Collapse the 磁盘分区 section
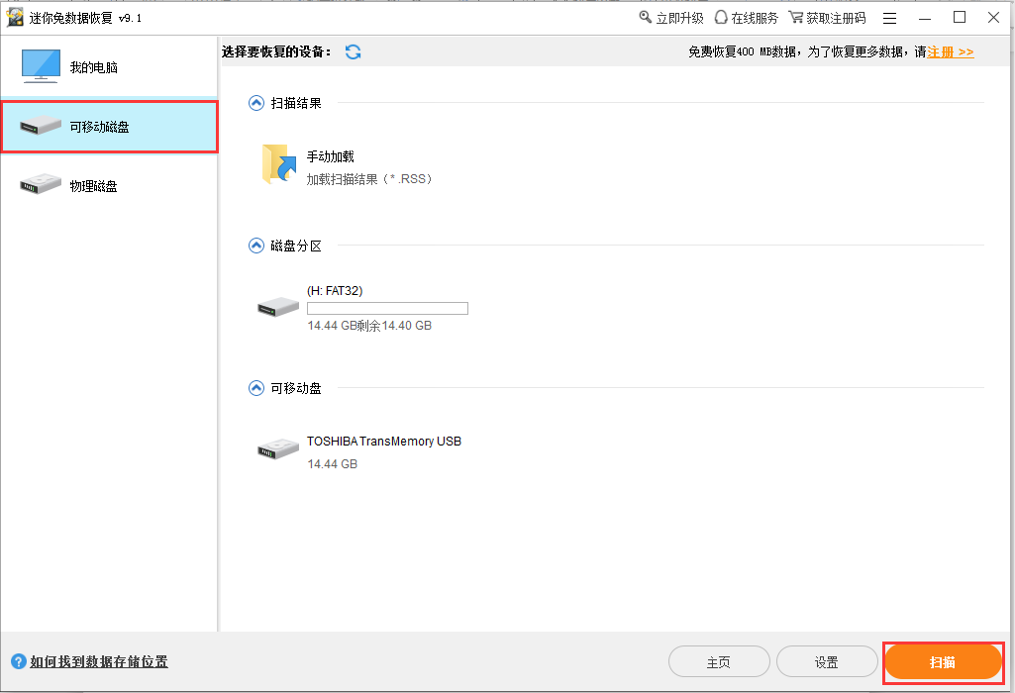Image resolution: width=1015 pixels, height=693 pixels. (x=256, y=246)
